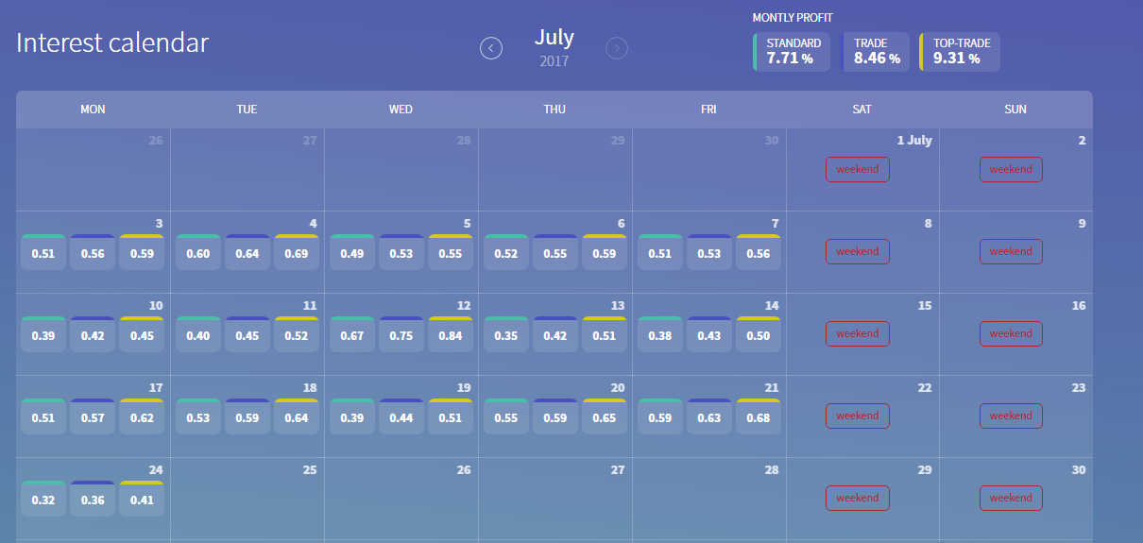This screenshot has width=1143, height=543.
Task: Go to the next month with right arrow
Action: [x=617, y=47]
